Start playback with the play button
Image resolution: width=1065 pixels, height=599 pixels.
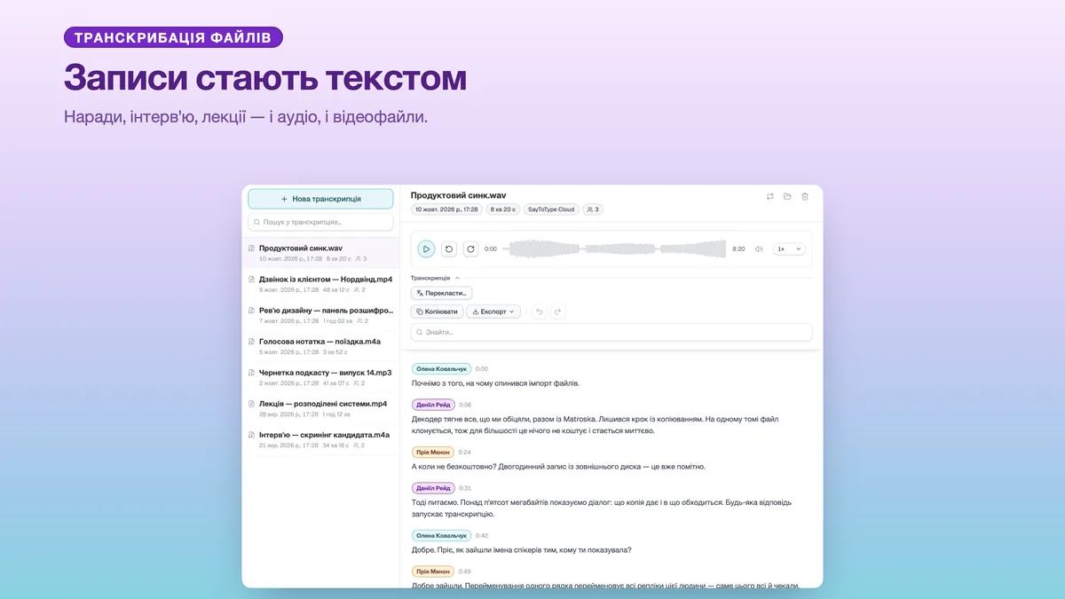(x=426, y=249)
